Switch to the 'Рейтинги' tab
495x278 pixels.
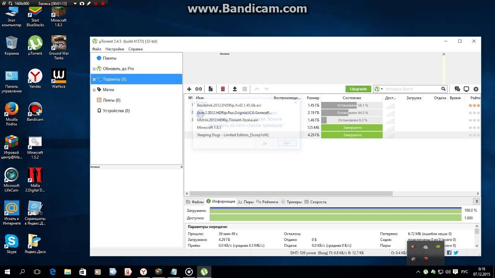pos(267,202)
